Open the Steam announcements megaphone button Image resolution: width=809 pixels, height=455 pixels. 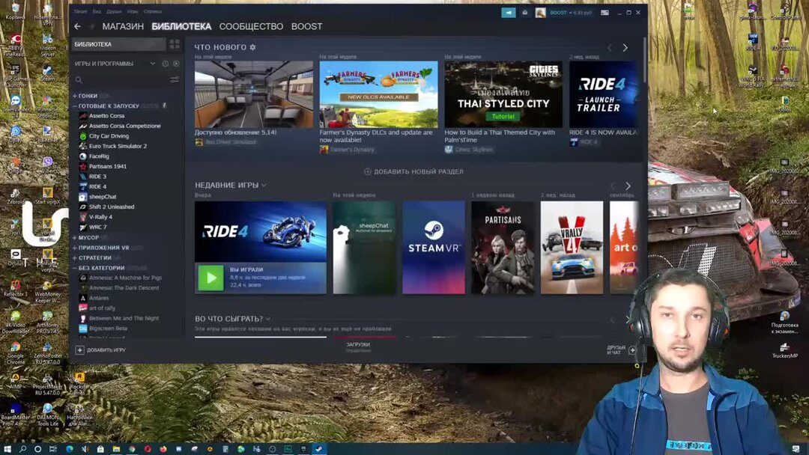(508, 13)
